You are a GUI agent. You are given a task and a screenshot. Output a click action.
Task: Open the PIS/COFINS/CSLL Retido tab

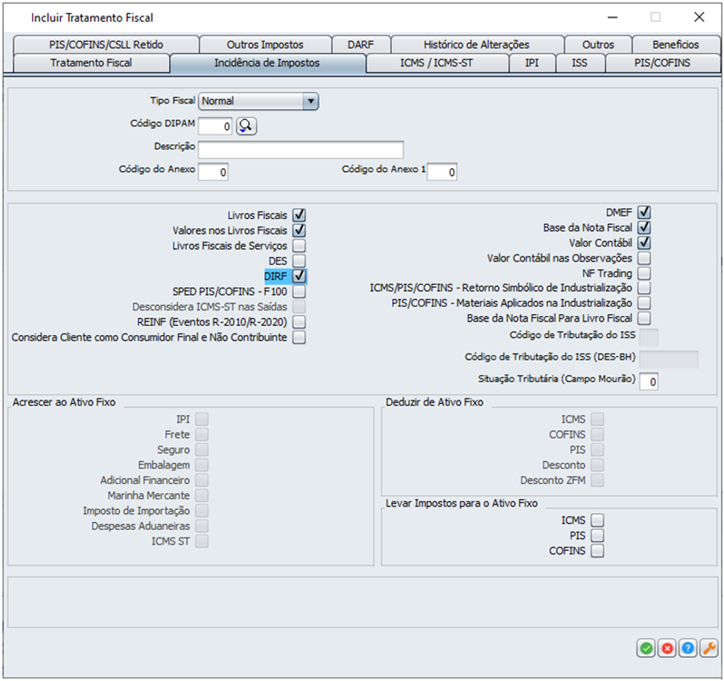pos(106,44)
